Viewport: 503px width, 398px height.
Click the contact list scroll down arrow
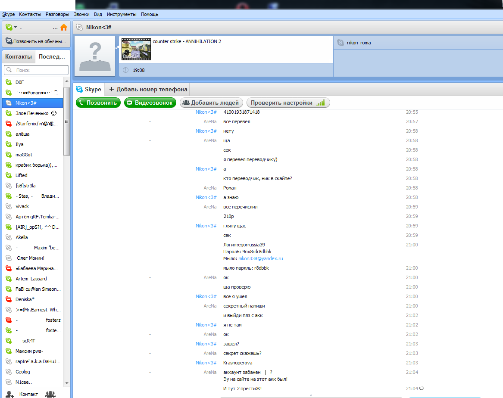(x=67, y=383)
